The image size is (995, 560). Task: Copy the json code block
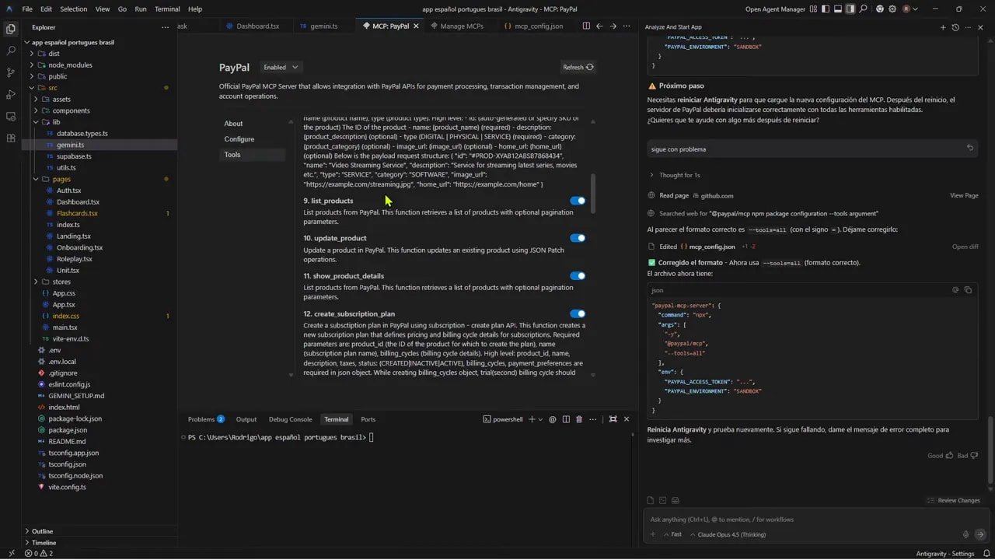point(968,290)
